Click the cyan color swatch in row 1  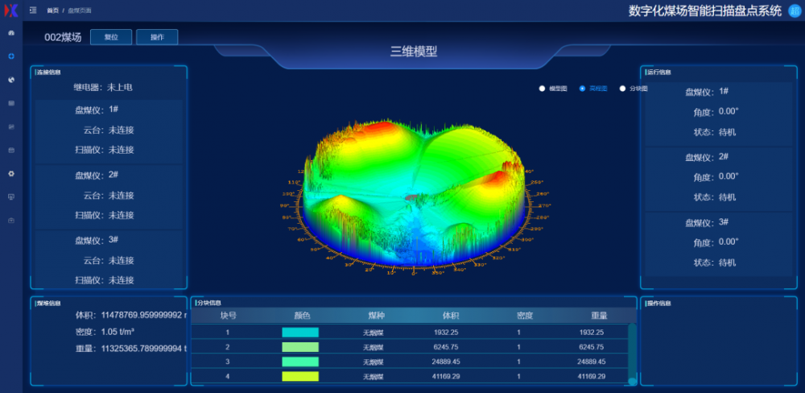pos(300,333)
